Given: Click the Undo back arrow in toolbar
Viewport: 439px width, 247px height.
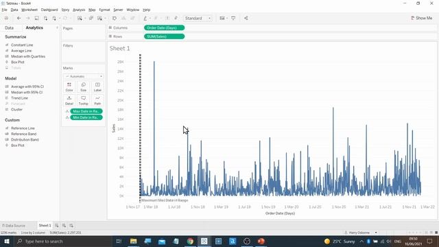Looking at the screenshot, I should (x=19, y=19).
